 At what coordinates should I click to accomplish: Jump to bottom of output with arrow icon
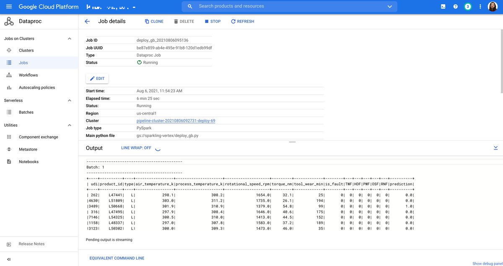coord(496,148)
